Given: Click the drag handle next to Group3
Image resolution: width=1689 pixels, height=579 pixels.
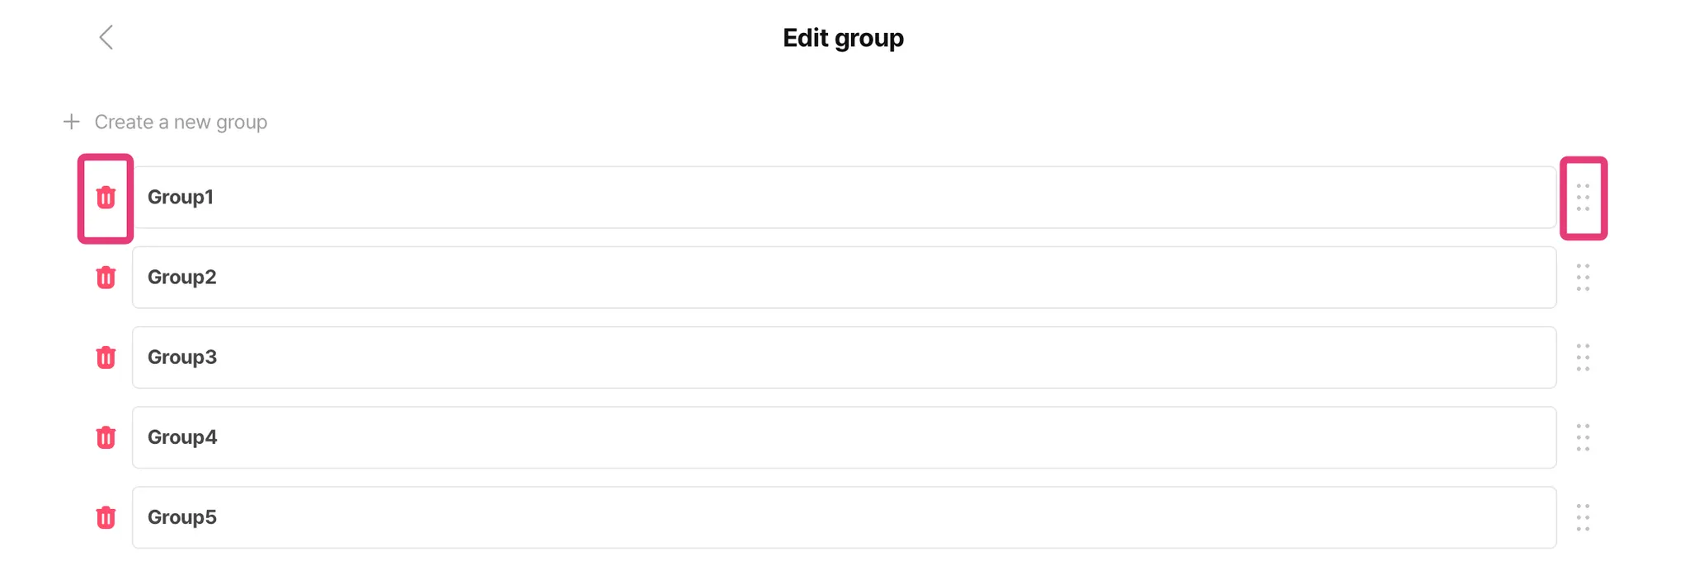Looking at the screenshot, I should click(1583, 357).
